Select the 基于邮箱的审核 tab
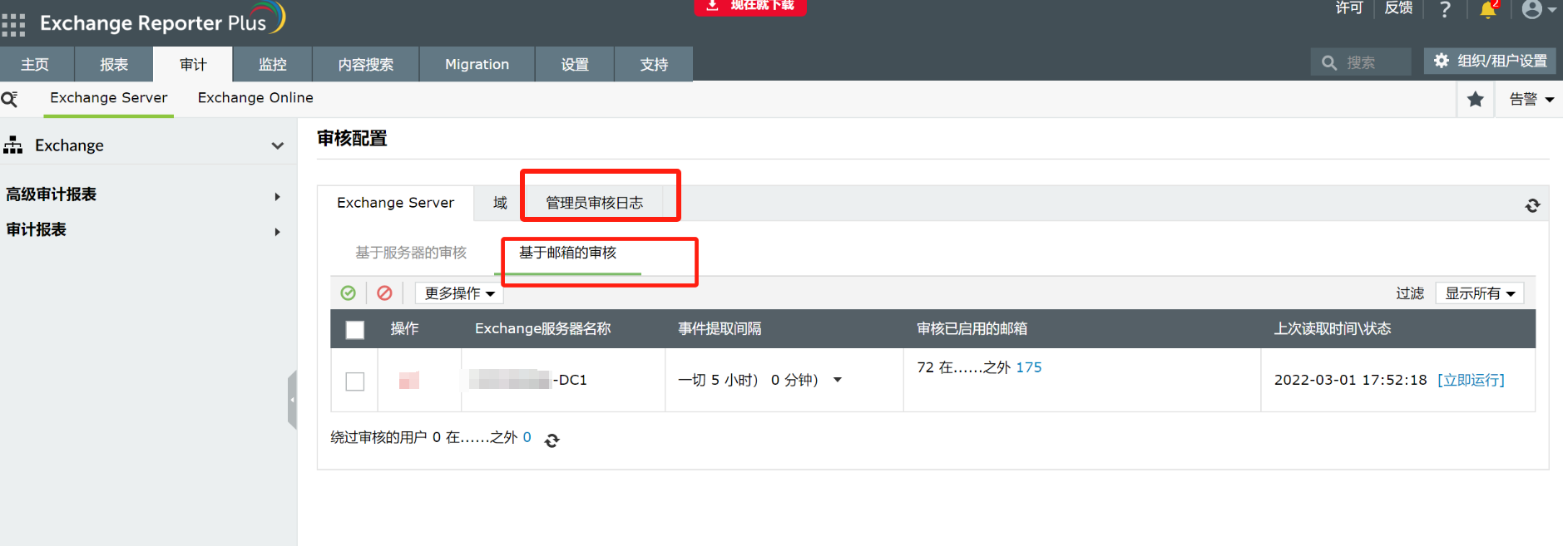 coord(568,253)
